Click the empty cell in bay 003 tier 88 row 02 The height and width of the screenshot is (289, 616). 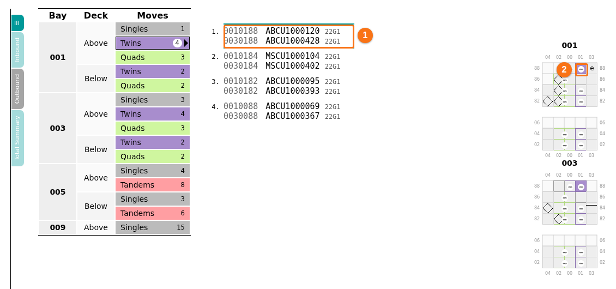point(559,186)
